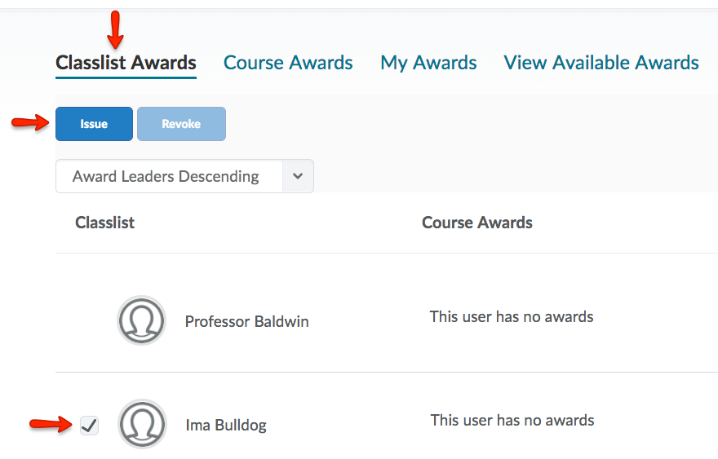Viewport: 718px width, 459px height.
Task: Click Professor Baldwin's no awards text
Action: point(511,316)
